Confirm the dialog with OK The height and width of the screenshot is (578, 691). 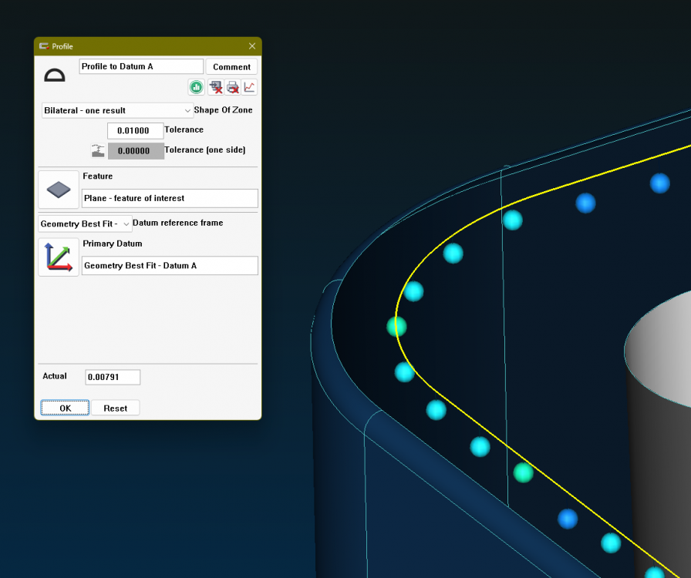(65, 408)
